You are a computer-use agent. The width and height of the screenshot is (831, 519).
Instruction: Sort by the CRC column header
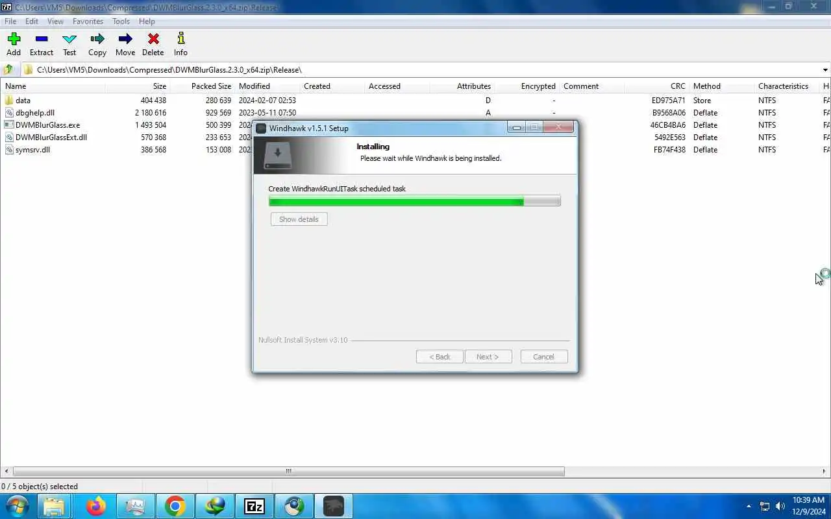point(656,86)
